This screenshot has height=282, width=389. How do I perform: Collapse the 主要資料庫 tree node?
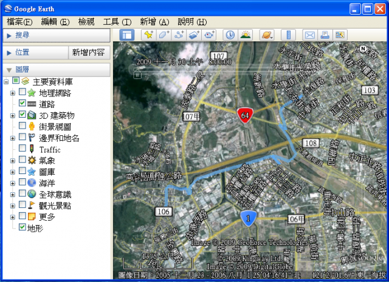pyautogui.click(x=6, y=82)
